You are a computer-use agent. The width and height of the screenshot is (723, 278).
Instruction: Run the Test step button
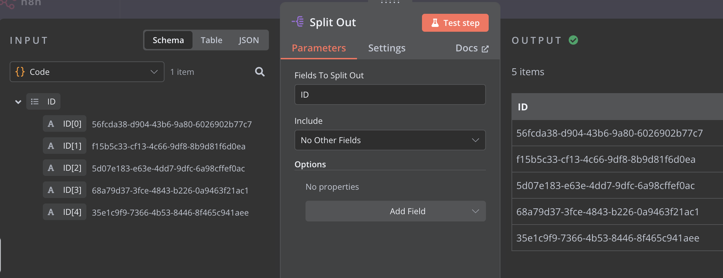[455, 23]
